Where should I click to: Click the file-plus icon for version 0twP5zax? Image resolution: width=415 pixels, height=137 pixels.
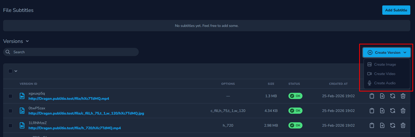[382, 111]
